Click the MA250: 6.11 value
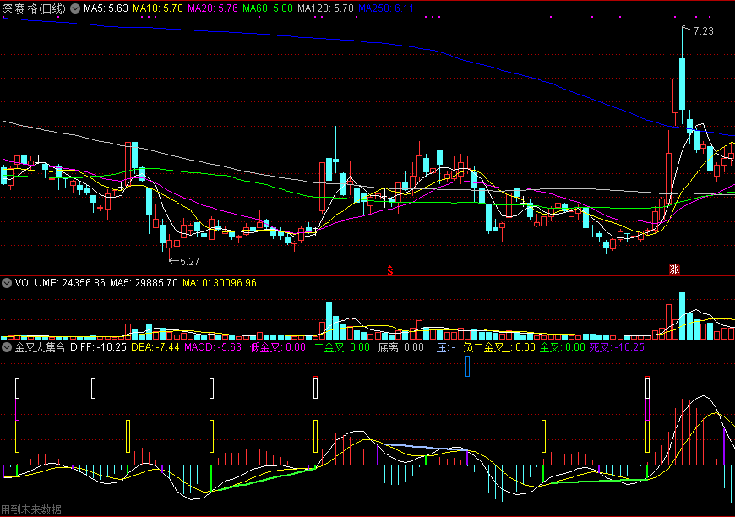The width and height of the screenshot is (735, 517). click(x=386, y=8)
